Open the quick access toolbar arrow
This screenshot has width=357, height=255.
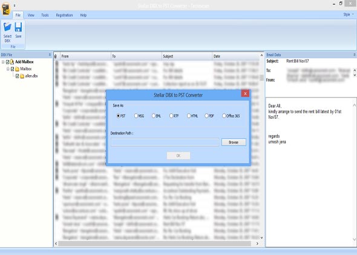pos(15,5)
